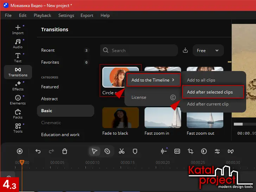This screenshot has width=256, height=192.
Task: Open the Audio section
Action: coord(18,44)
